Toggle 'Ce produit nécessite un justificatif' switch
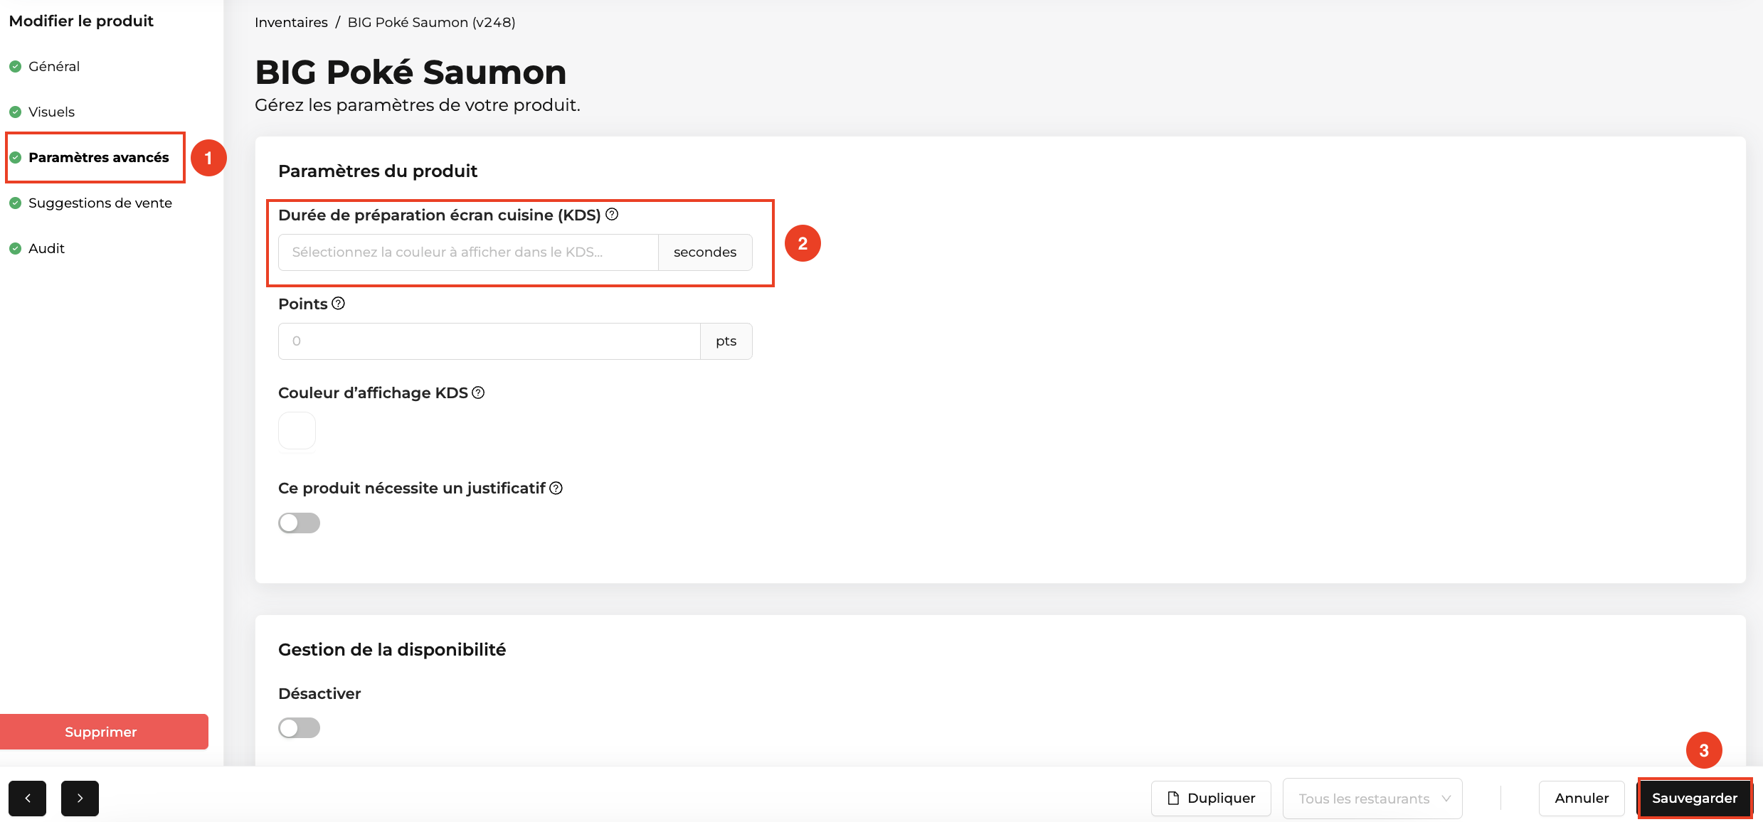Image resolution: width=1763 pixels, height=822 pixels. pos(299,523)
